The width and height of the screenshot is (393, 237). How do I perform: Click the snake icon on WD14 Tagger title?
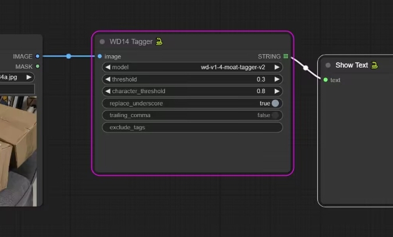(x=159, y=41)
